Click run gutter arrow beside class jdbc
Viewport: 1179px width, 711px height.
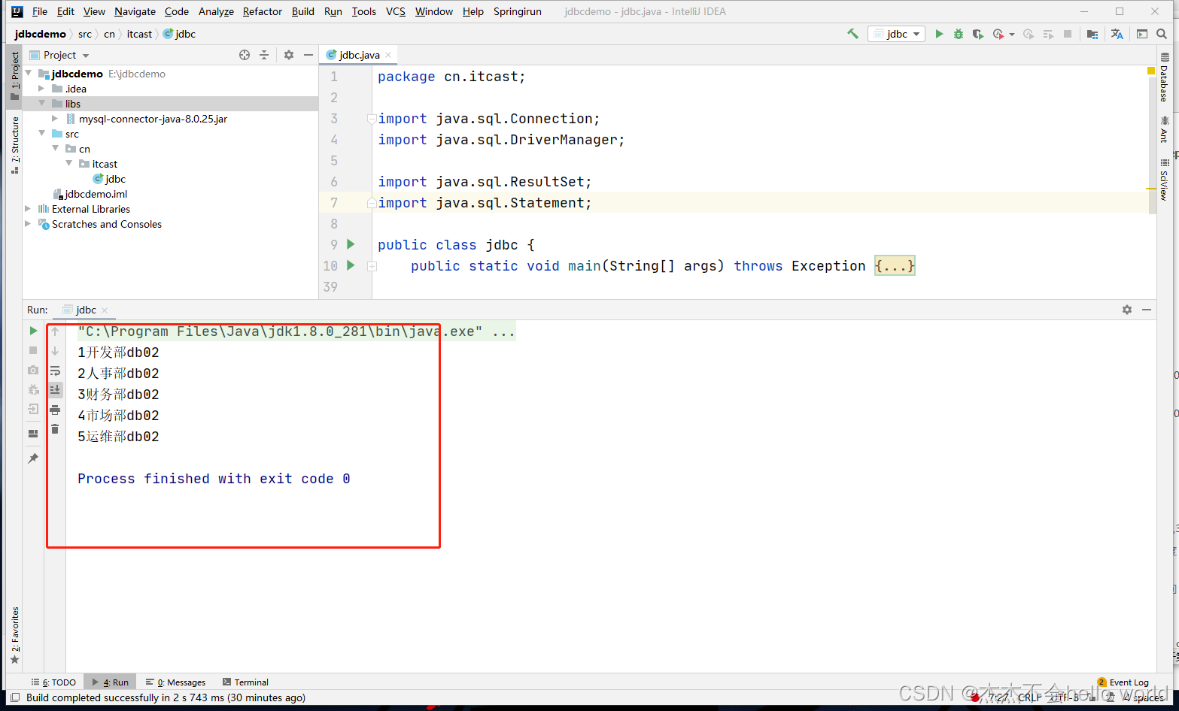pos(351,244)
